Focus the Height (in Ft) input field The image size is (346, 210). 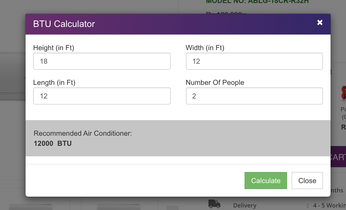pyautogui.click(x=102, y=61)
